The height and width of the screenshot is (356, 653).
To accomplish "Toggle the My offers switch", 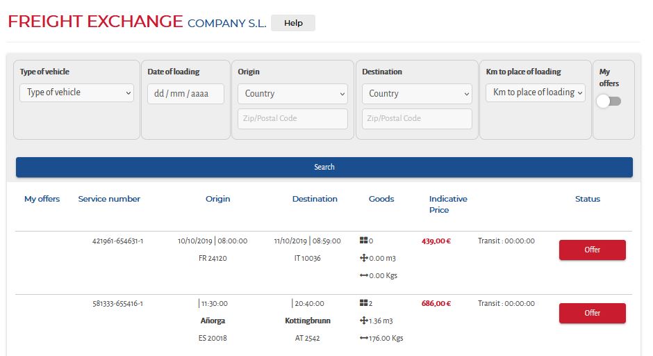I will (609, 102).
